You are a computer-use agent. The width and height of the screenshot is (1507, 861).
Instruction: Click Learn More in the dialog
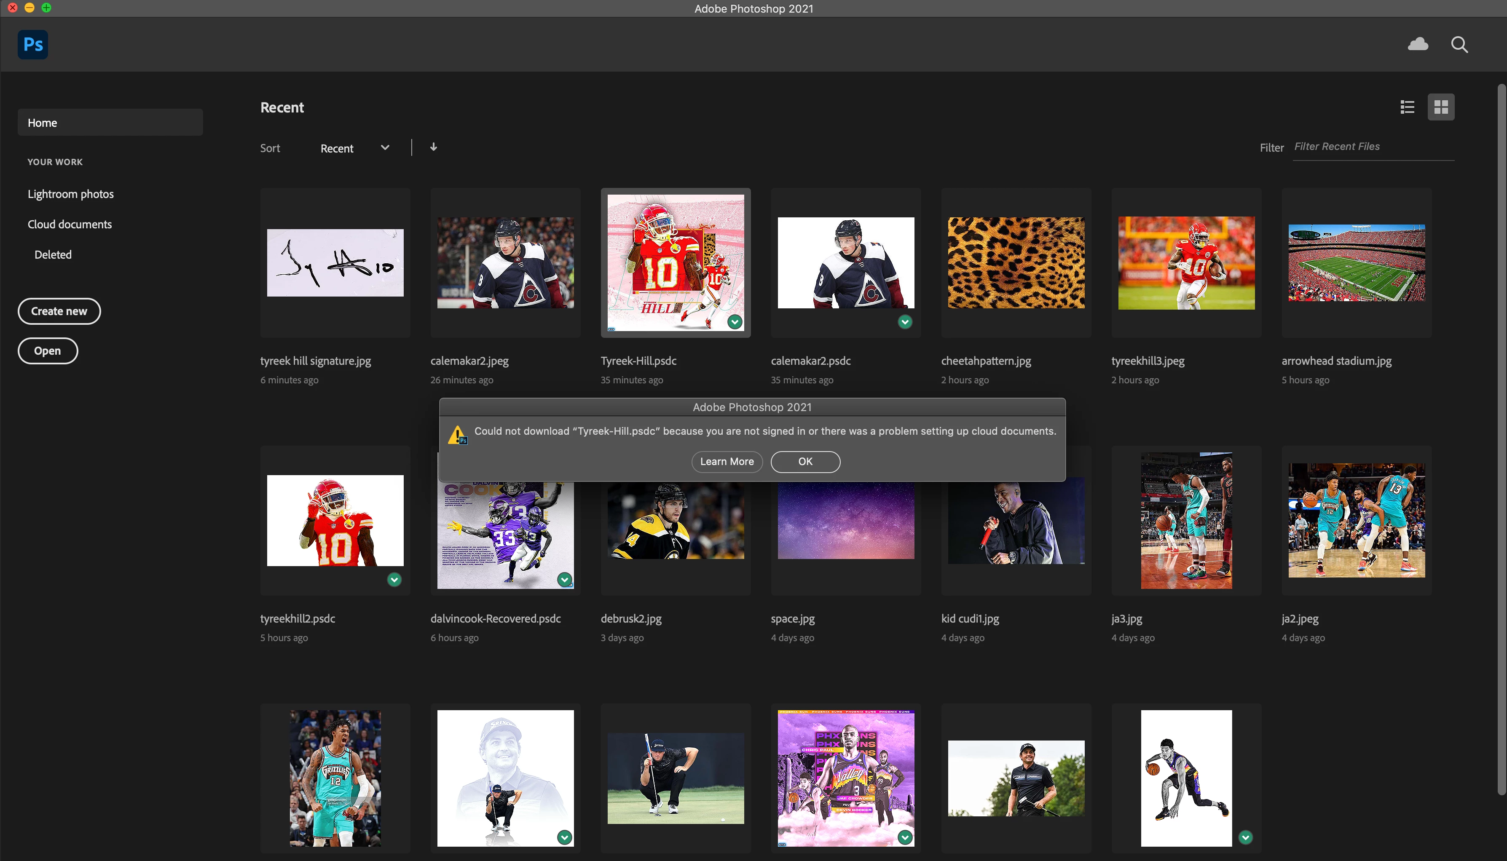point(726,461)
